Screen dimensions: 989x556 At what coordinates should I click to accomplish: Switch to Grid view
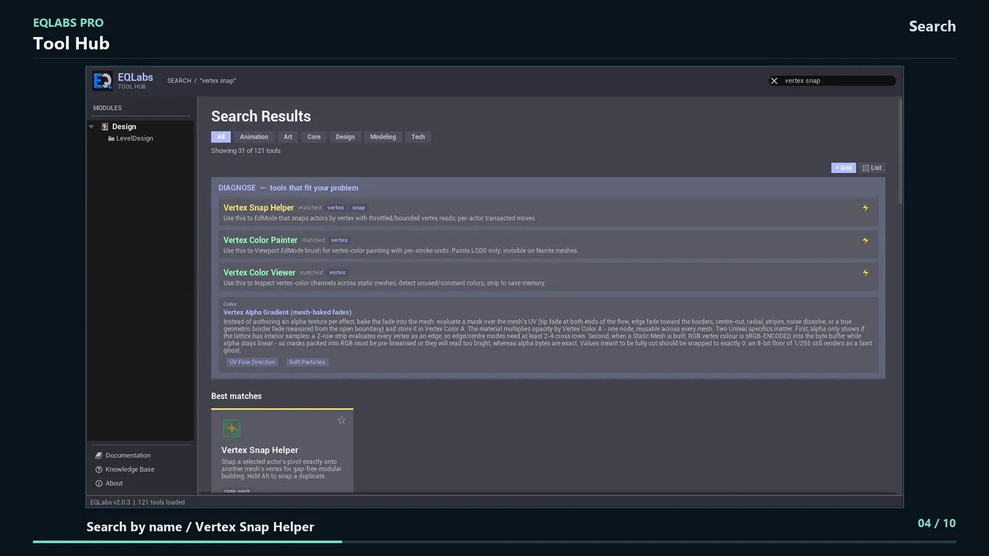point(843,168)
